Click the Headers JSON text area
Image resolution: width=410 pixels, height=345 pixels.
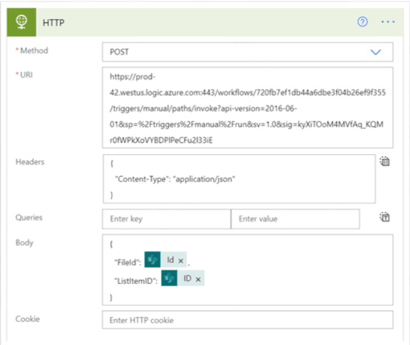[238, 179]
